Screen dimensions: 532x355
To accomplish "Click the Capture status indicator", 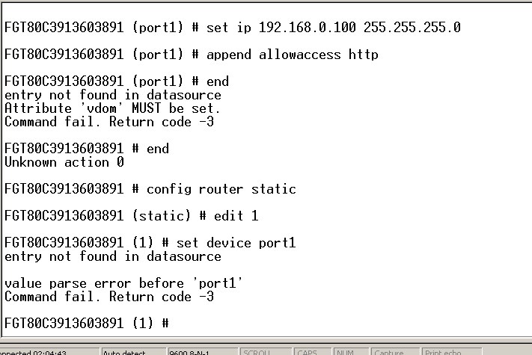I will coord(392,351).
